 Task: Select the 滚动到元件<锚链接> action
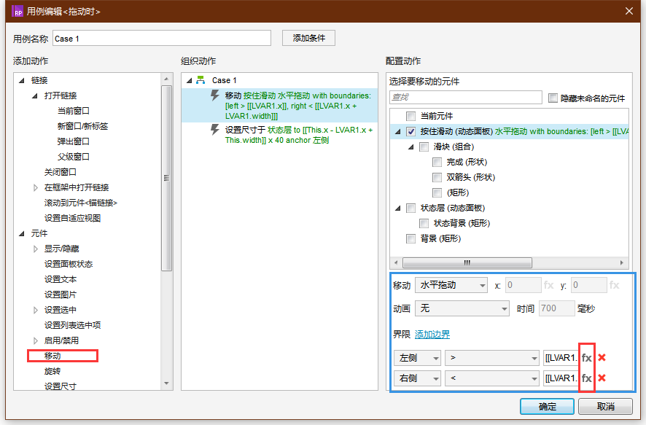(81, 203)
